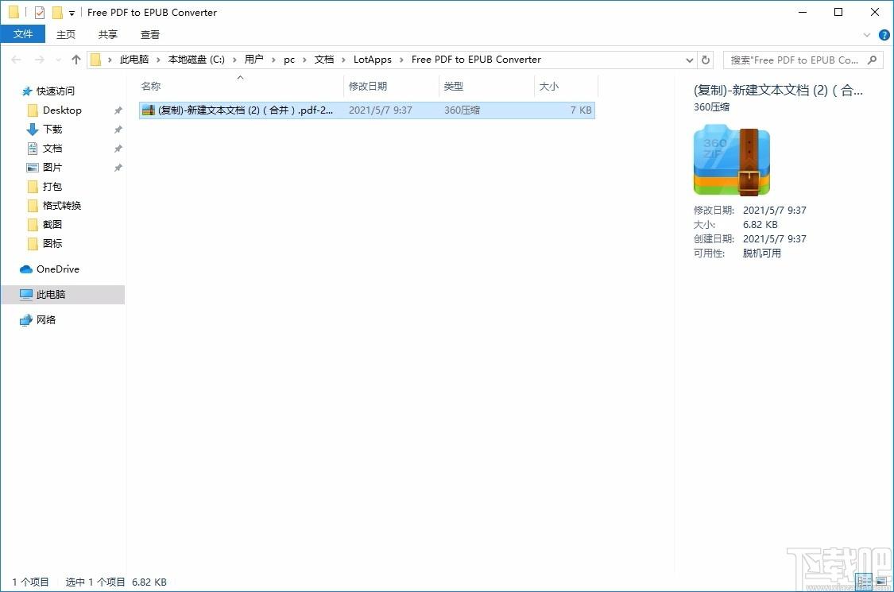Click the folder icon in the address bar
Screen dimensions: 894x592
(96, 60)
